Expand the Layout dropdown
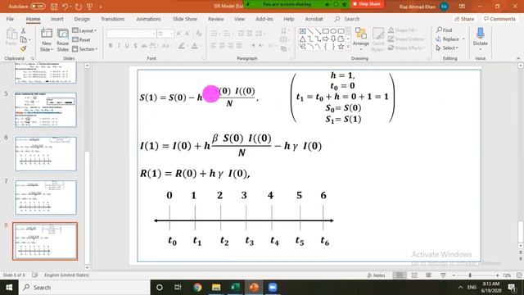Image resolution: width=524 pixels, height=295 pixels. click(84, 31)
